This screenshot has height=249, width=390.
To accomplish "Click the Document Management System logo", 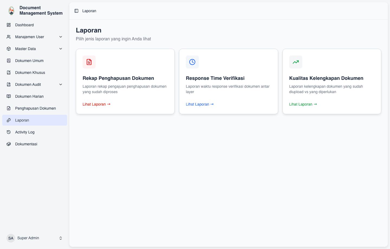I will point(11,11).
